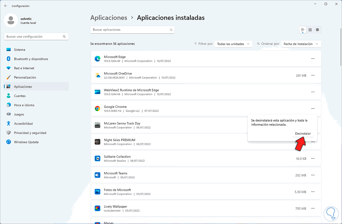Focus the Buscar una configuración field
The width and height of the screenshot is (342, 224).
tap(34, 36)
